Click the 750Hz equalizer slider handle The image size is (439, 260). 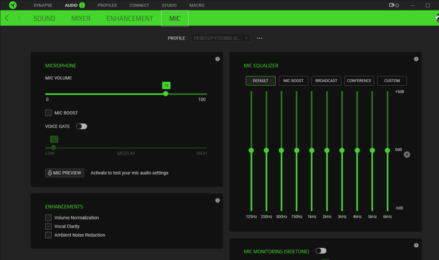297,151
